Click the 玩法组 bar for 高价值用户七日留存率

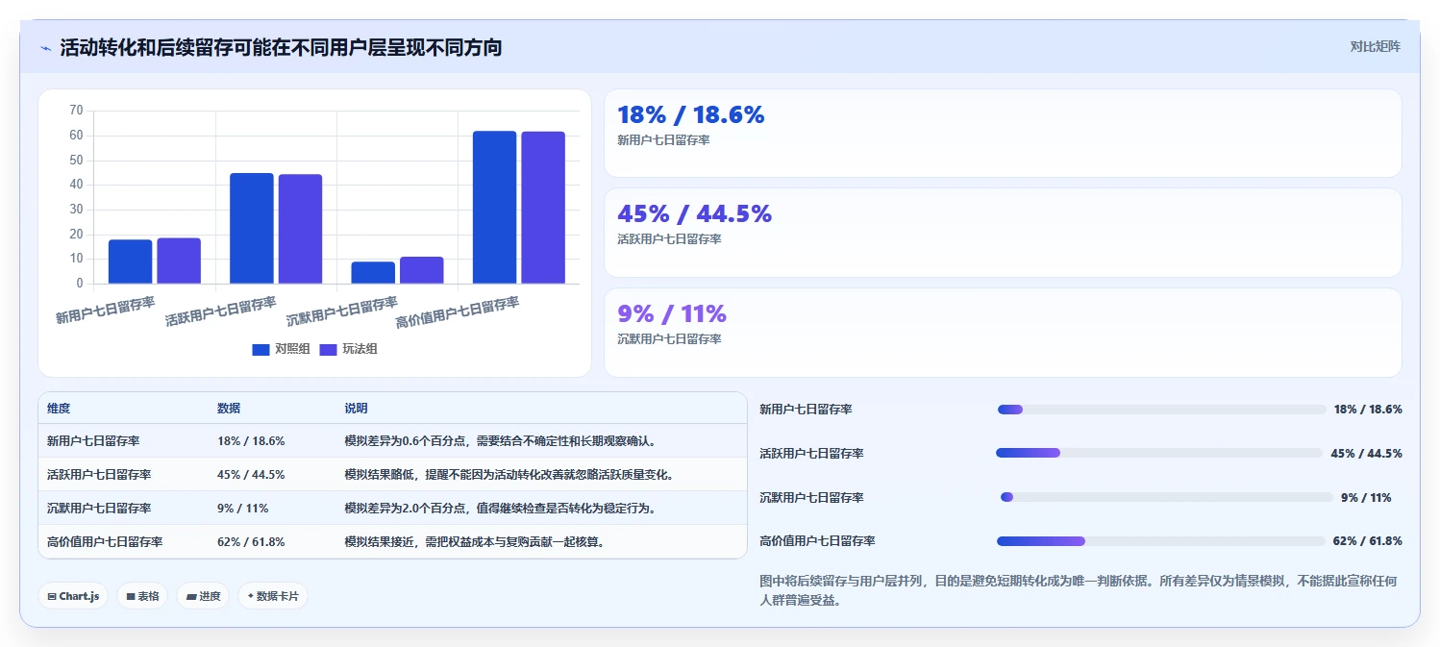(x=543, y=208)
